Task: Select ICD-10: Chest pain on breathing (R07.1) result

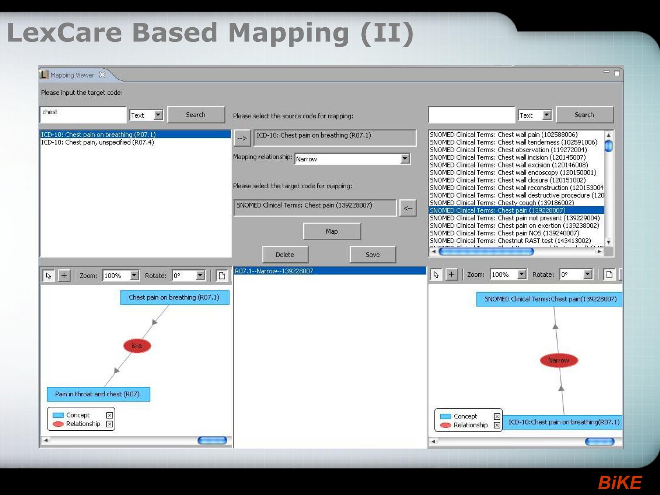Action: [x=135, y=134]
